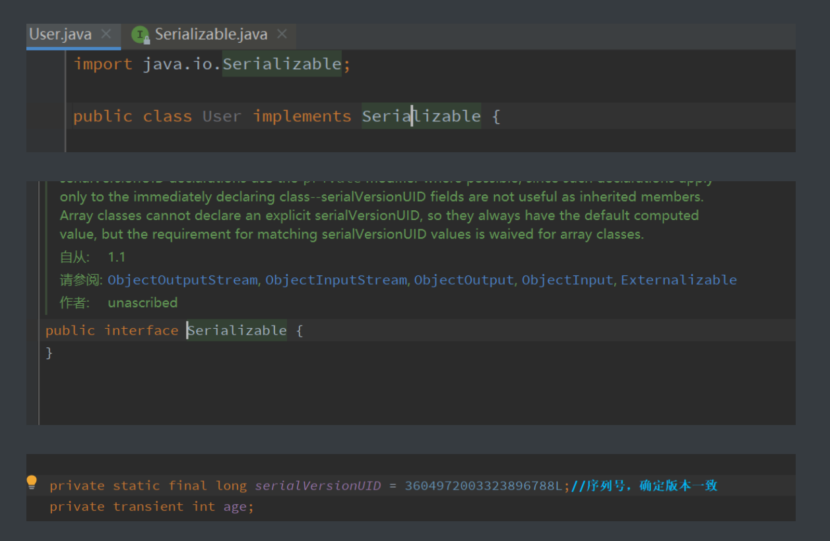Close the Serializable.java tab
Viewport: 830px width, 541px height.
click(x=282, y=34)
